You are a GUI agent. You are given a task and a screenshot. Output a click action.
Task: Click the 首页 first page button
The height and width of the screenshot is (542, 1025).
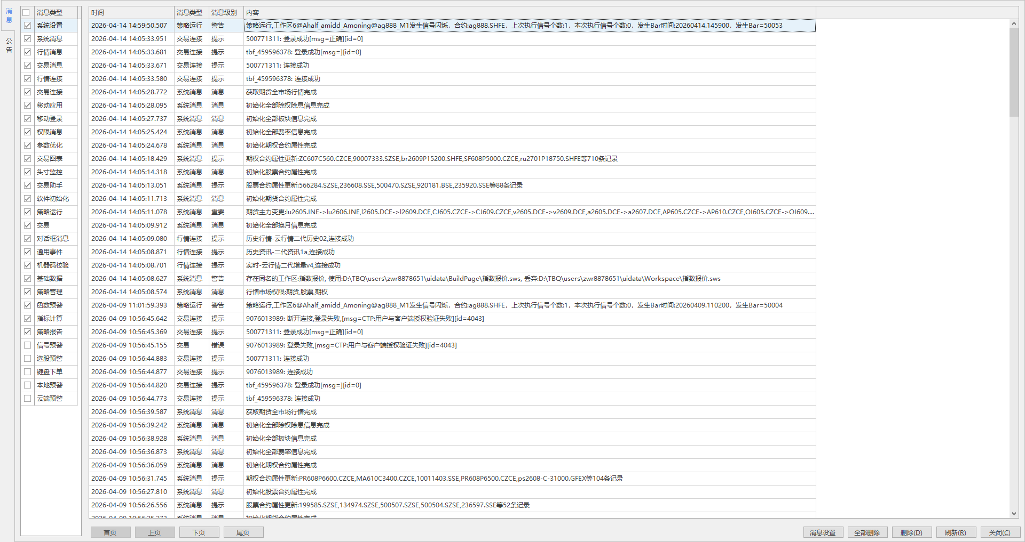(111, 532)
